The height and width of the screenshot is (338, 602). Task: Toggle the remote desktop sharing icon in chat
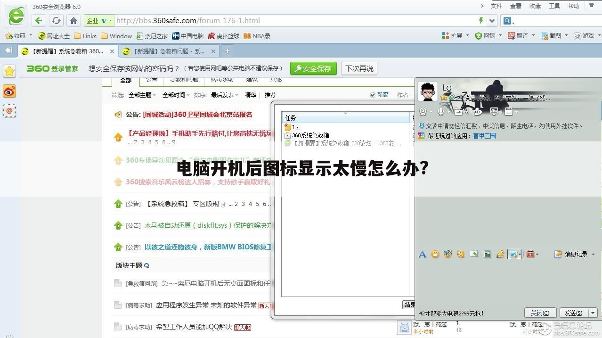495,112
